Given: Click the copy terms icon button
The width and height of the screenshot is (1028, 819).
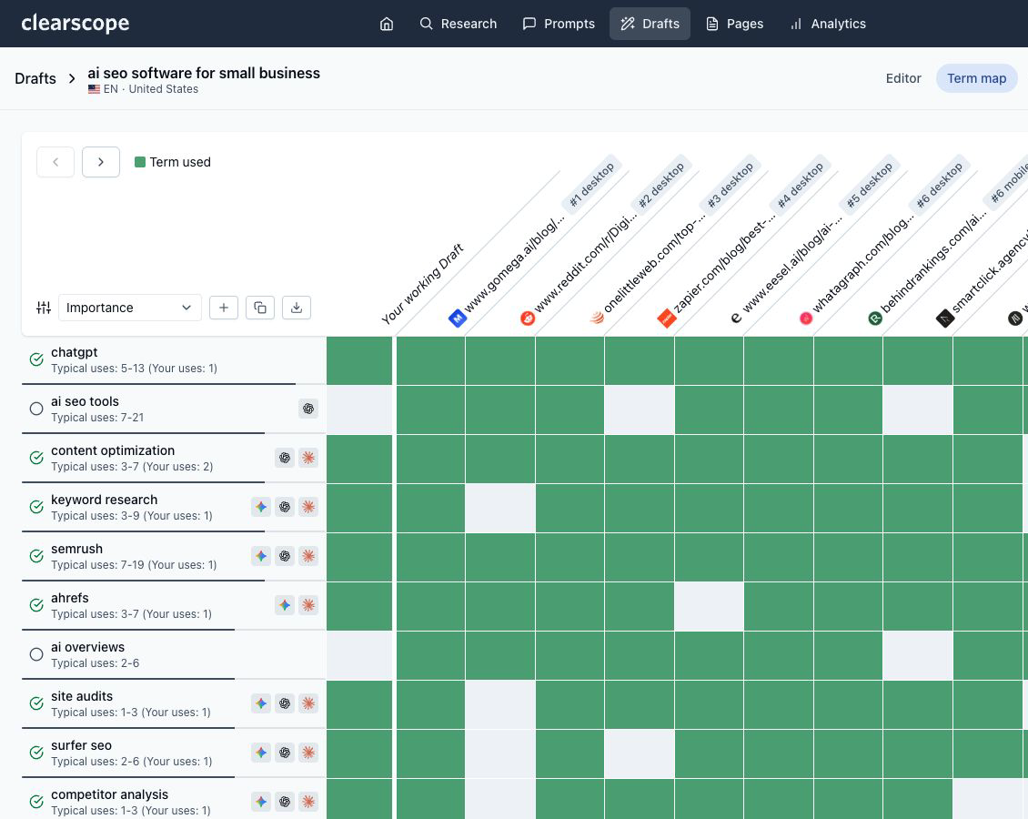Looking at the screenshot, I should click(260, 308).
